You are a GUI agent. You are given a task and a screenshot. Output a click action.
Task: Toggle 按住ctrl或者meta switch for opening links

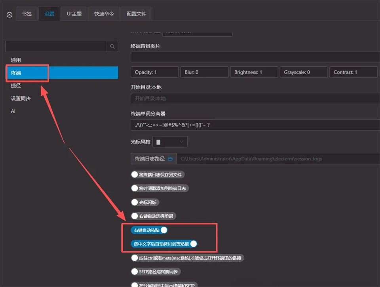point(187,258)
